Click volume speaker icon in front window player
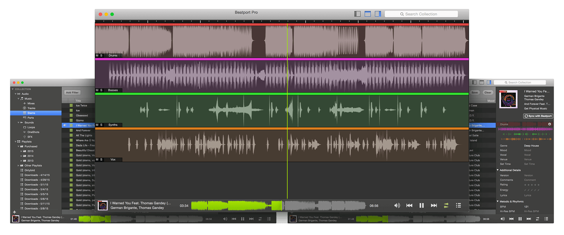 pyautogui.click(x=397, y=206)
